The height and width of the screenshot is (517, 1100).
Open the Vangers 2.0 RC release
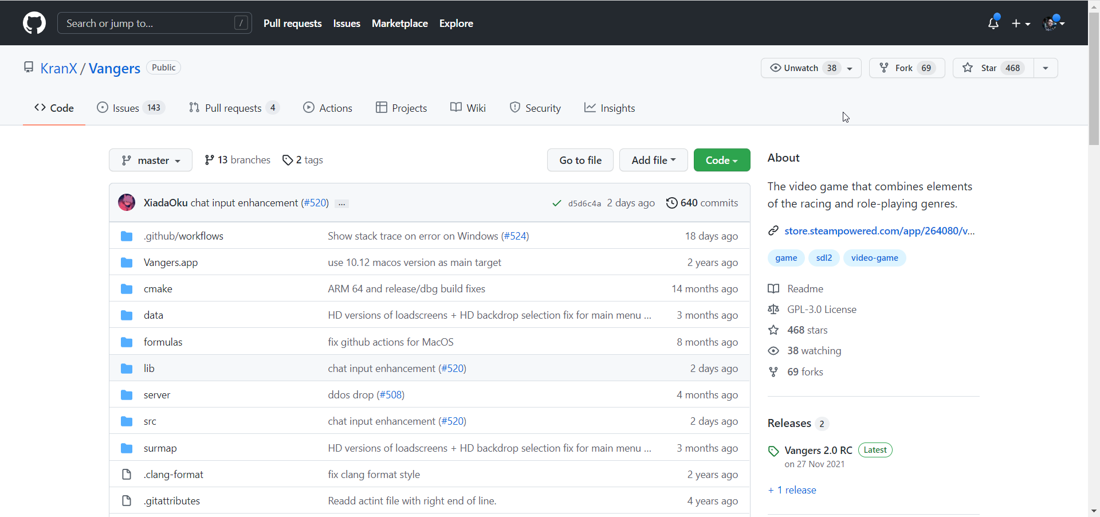click(x=818, y=450)
